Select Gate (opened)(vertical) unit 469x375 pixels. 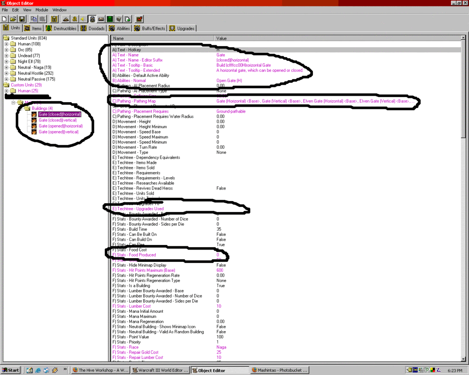coord(58,132)
